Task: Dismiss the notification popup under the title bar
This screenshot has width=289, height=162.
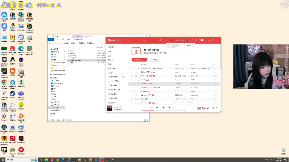Action: (x=193, y=45)
